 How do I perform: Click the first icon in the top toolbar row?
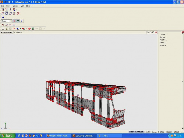(x=3, y=10)
